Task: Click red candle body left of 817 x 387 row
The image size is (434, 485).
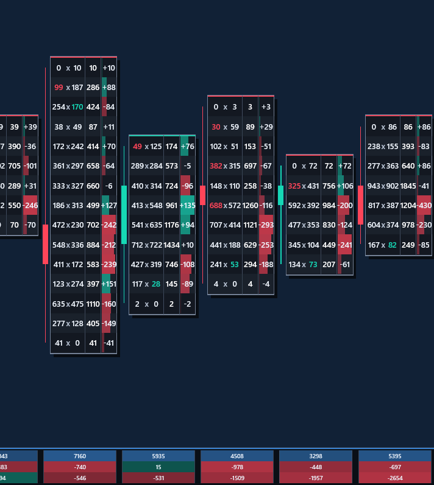Action: pos(360,204)
